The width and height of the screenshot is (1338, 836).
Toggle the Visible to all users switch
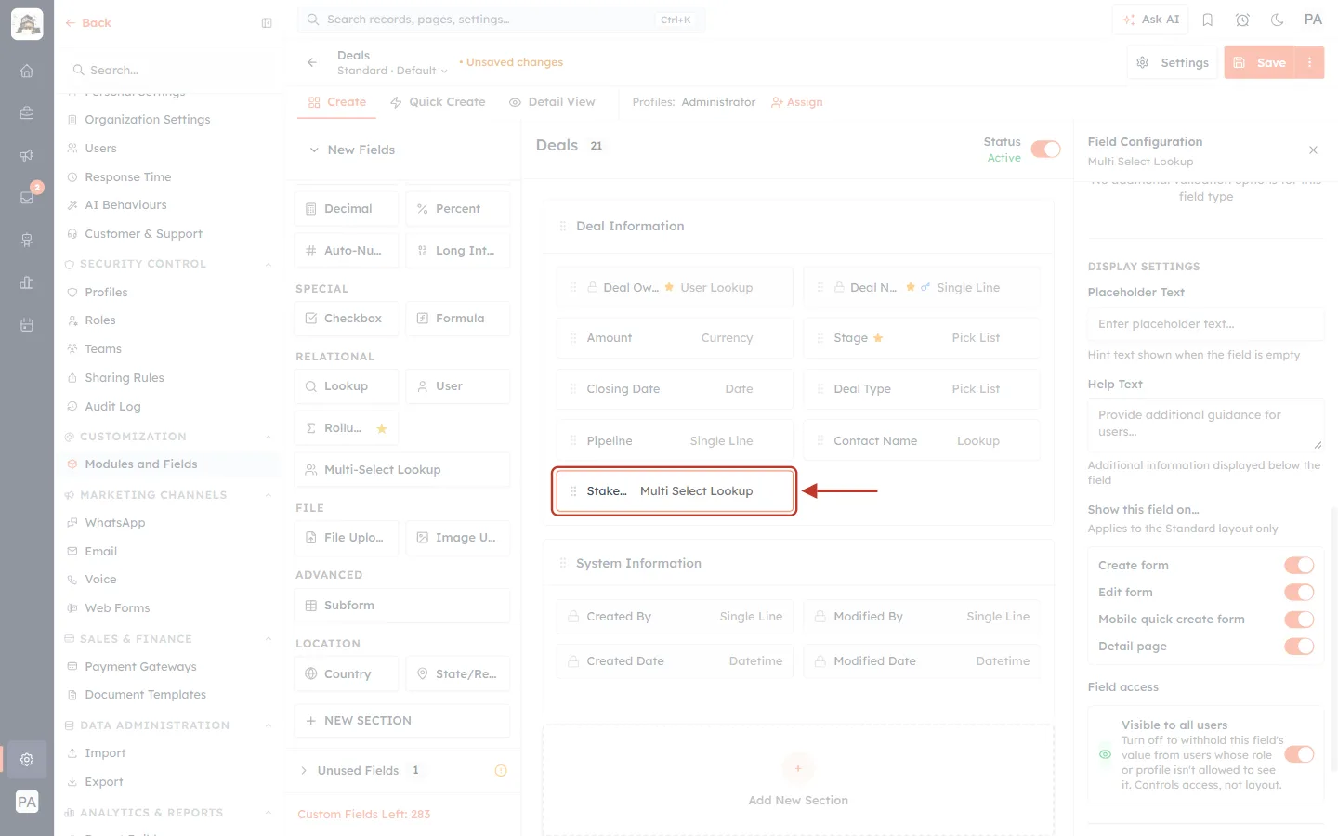click(1299, 754)
